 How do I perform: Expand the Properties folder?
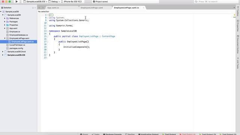click(5, 25)
